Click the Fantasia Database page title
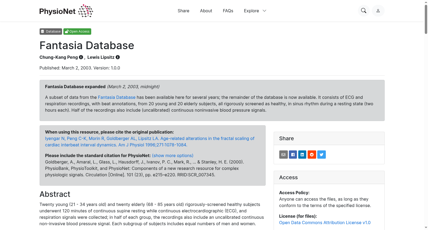This screenshot has height=230, width=428. point(87,45)
